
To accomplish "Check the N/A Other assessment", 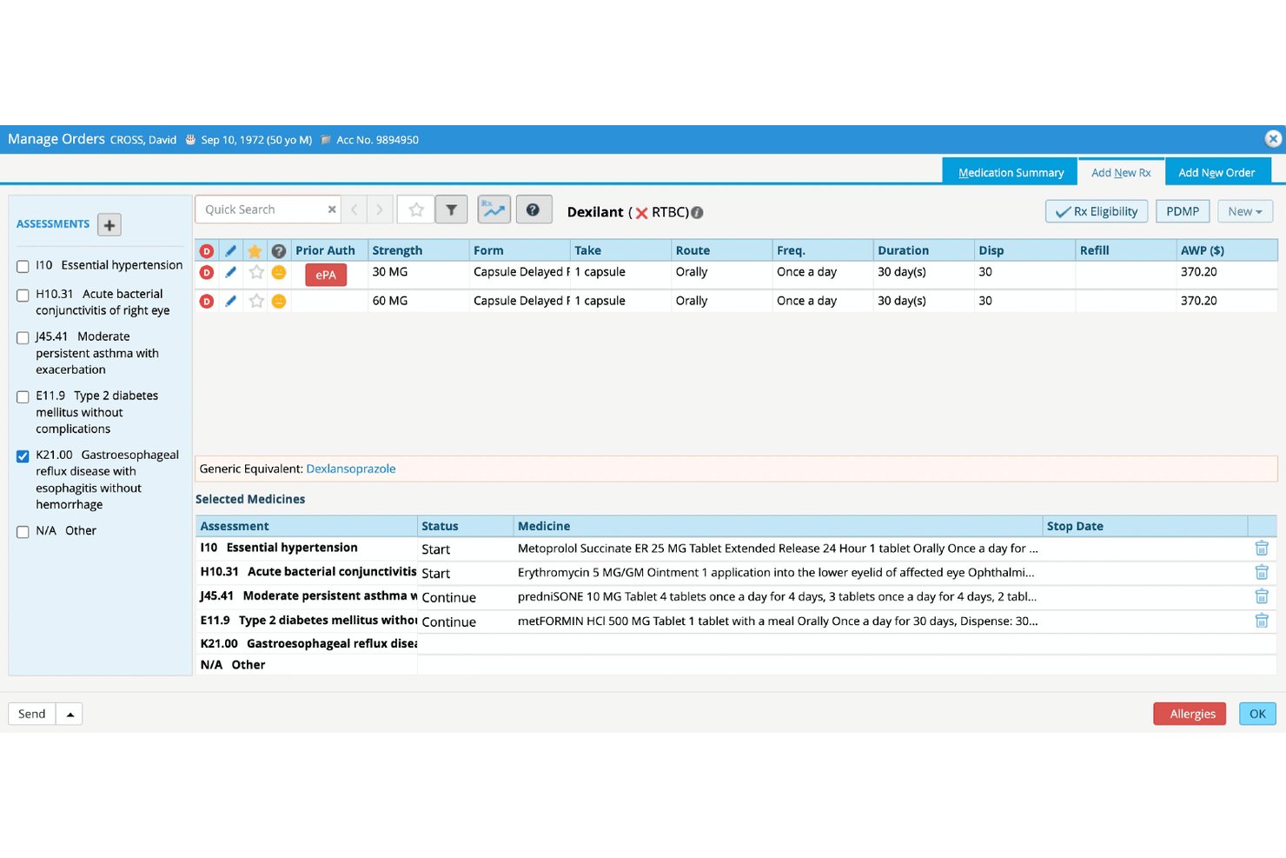I will point(23,531).
